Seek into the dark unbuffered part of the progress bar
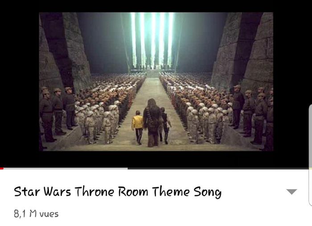 [x=218, y=169]
